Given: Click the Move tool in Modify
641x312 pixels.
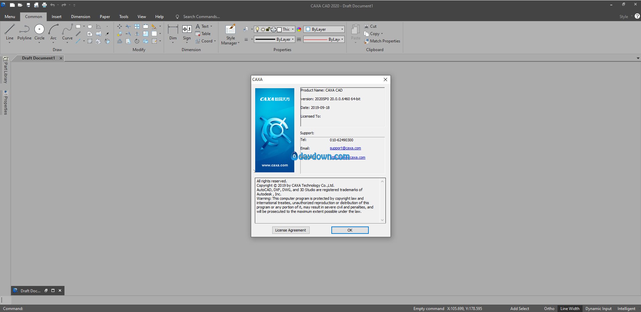Looking at the screenshot, I should 120,26.
